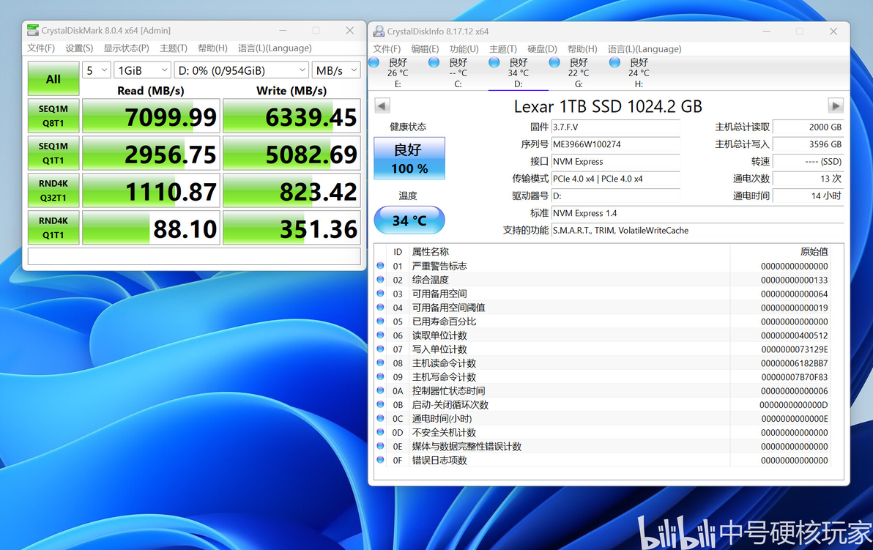
Task: Open test count dropdown showing 5
Action: 97,71
